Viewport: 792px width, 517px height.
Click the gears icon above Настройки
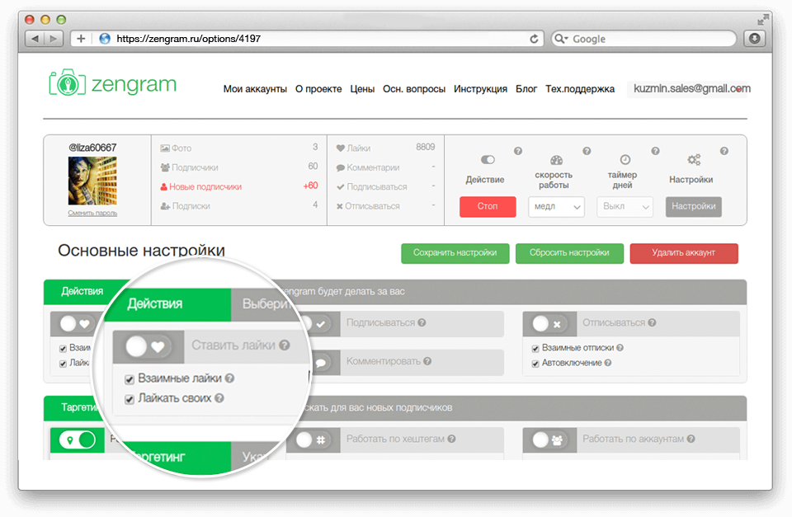[694, 159]
